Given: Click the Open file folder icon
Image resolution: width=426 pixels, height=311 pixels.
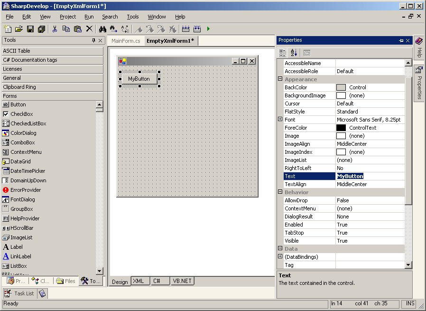Looking at the screenshot, I should pos(19,29).
